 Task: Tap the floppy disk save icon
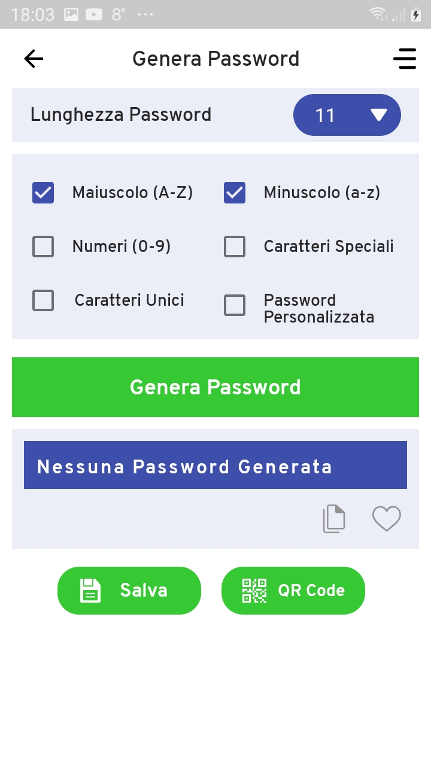click(90, 590)
